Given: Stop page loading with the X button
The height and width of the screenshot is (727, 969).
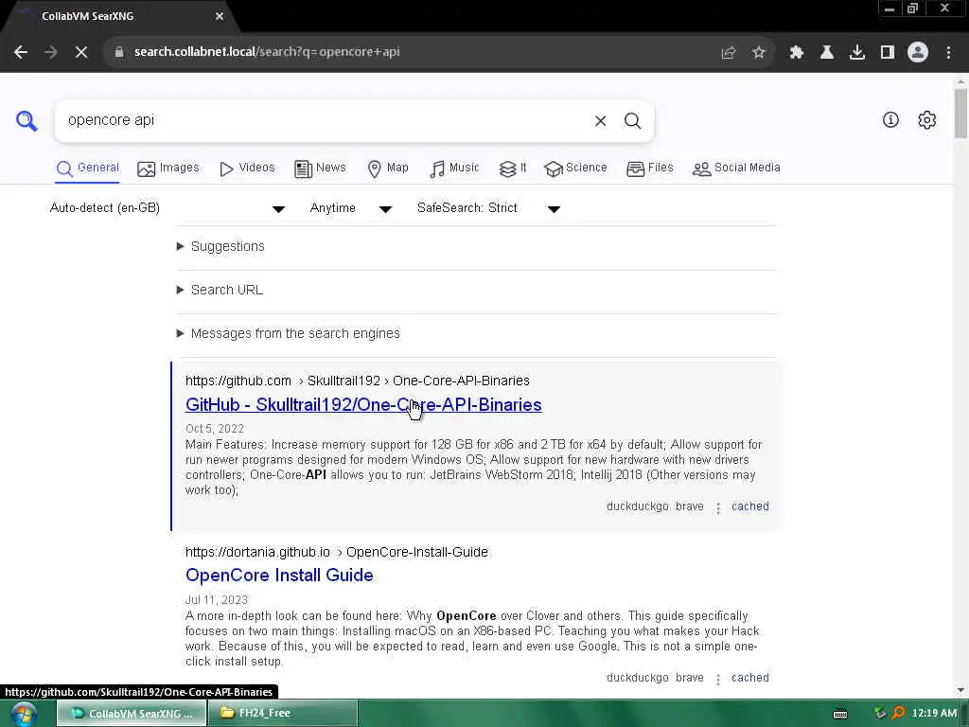Looking at the screenshot, I should click(81, 53).
